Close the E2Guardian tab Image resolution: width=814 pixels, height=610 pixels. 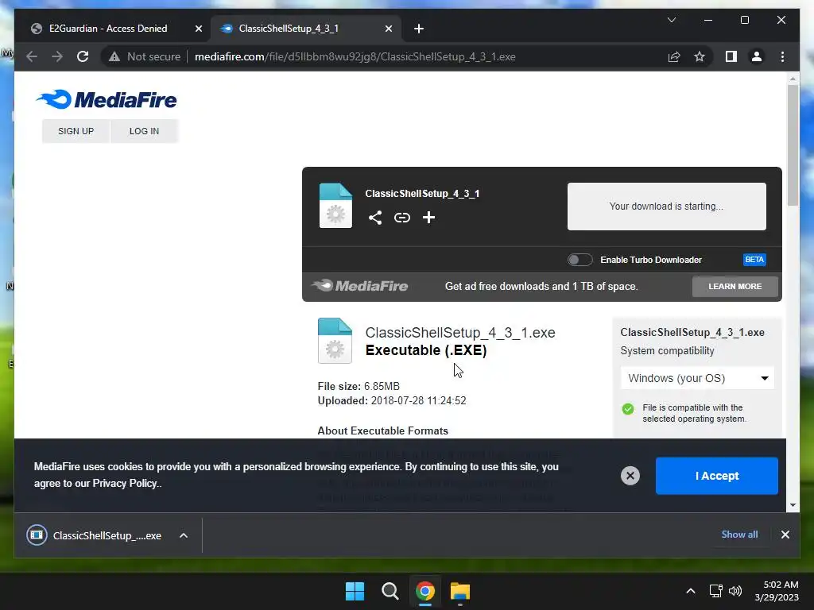pos(198,29)
